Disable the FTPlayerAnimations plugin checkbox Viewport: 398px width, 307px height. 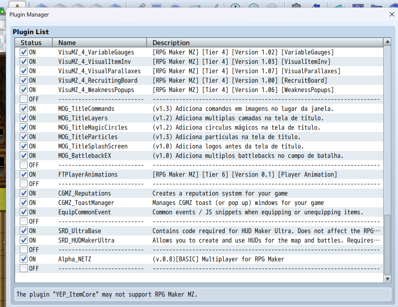(x=24, y=175)
